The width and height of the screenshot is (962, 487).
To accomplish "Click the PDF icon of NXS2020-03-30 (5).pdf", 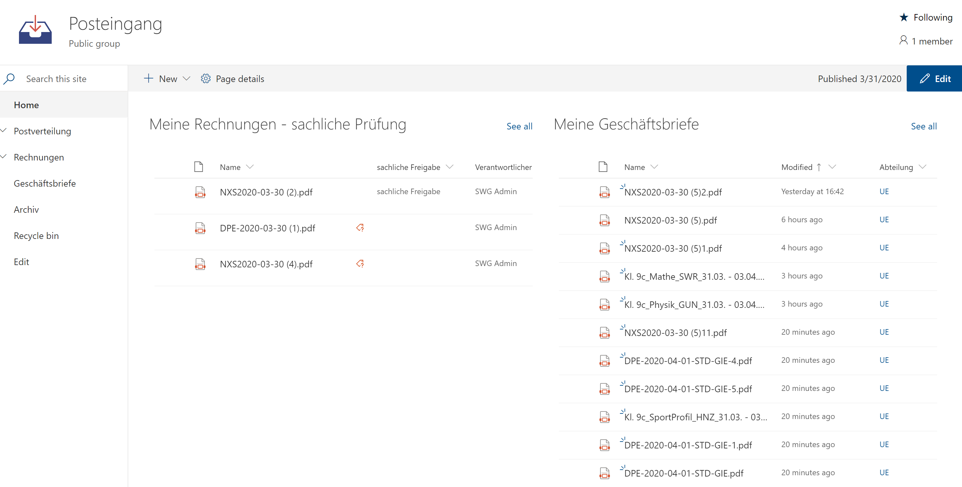I will pos(604,220).
